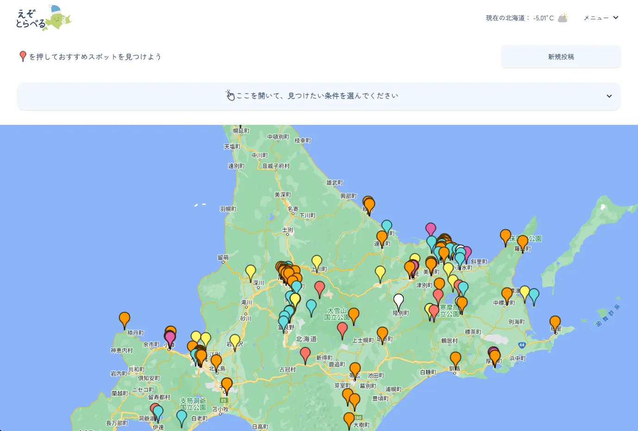The width and height of the screenshot is (638, 431).
Task: Click the cyan pin east of 中標津町
Action: tap(534, 296)
